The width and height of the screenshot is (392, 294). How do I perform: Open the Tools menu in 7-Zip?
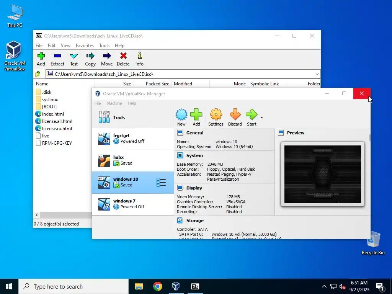104,46
